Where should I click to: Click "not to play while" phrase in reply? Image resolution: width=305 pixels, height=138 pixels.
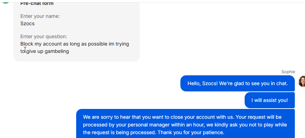270,125
